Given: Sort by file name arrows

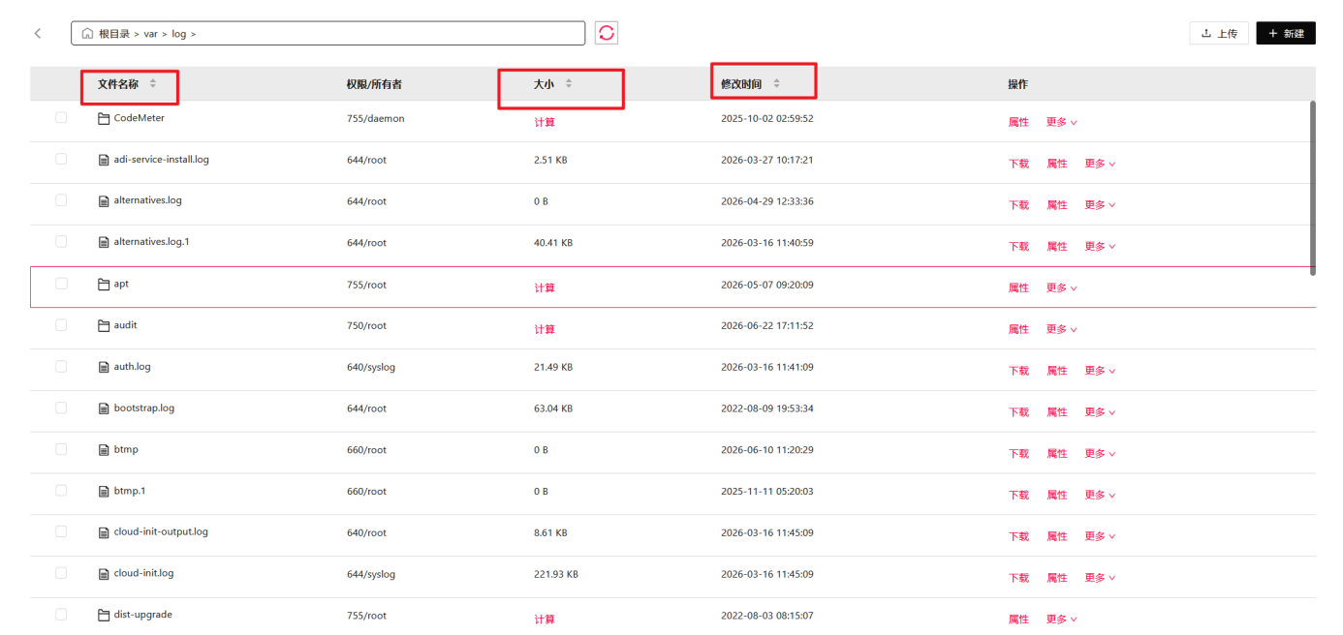Looking at the screenshot, I should pos(152,84).
